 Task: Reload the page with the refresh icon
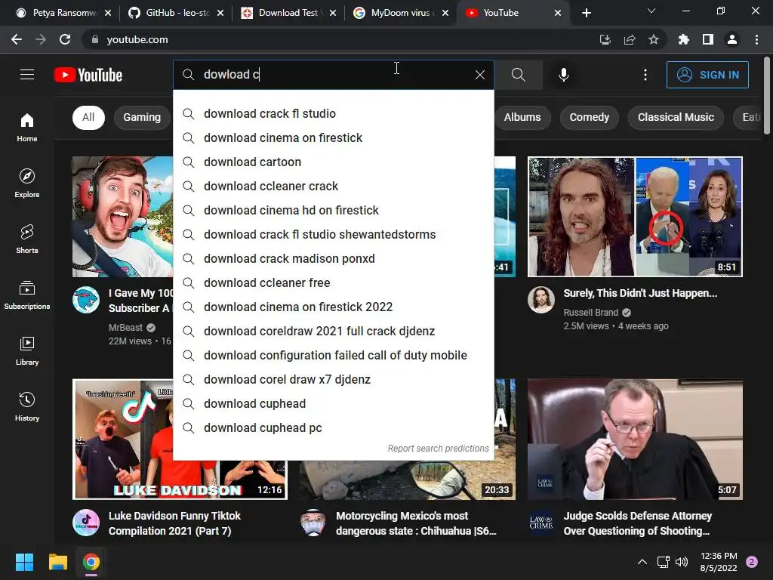point(65,39)
